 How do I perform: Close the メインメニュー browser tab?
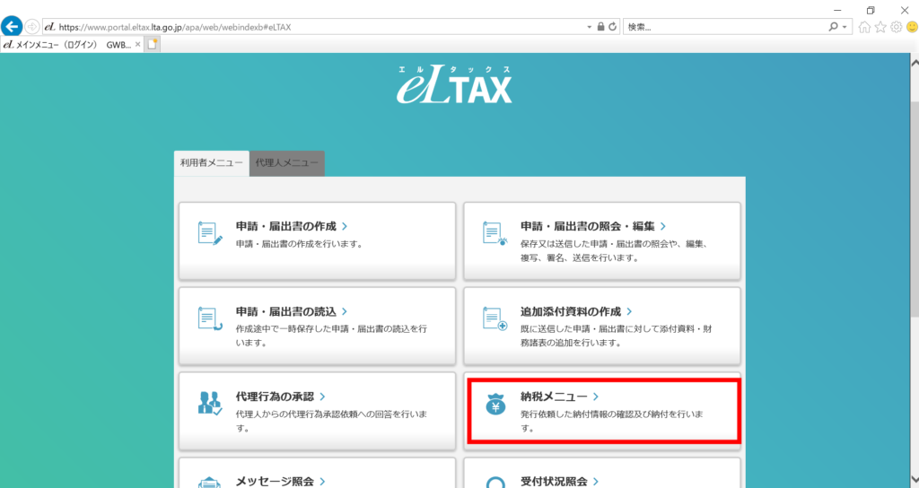(x=137, y=43)
